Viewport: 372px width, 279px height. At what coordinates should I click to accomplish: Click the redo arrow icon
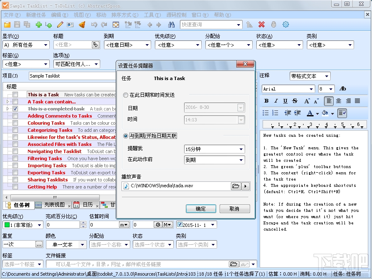[104, 25]
